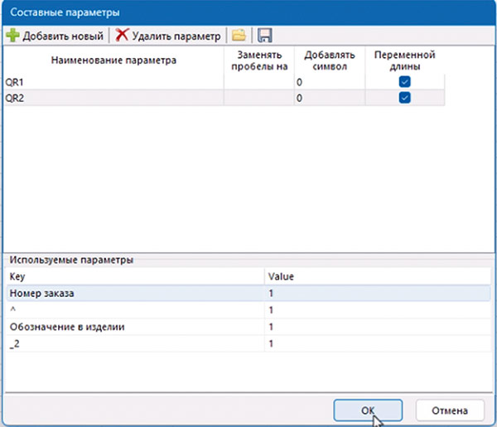Screen dimensions: 497x427
Task: Click the floppy disk save icon
Action: coord(265,36)
